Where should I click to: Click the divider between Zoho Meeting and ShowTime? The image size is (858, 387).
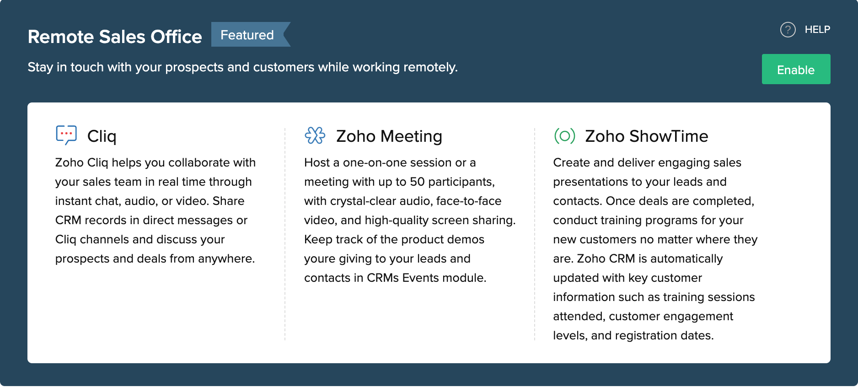pos(534,233)
